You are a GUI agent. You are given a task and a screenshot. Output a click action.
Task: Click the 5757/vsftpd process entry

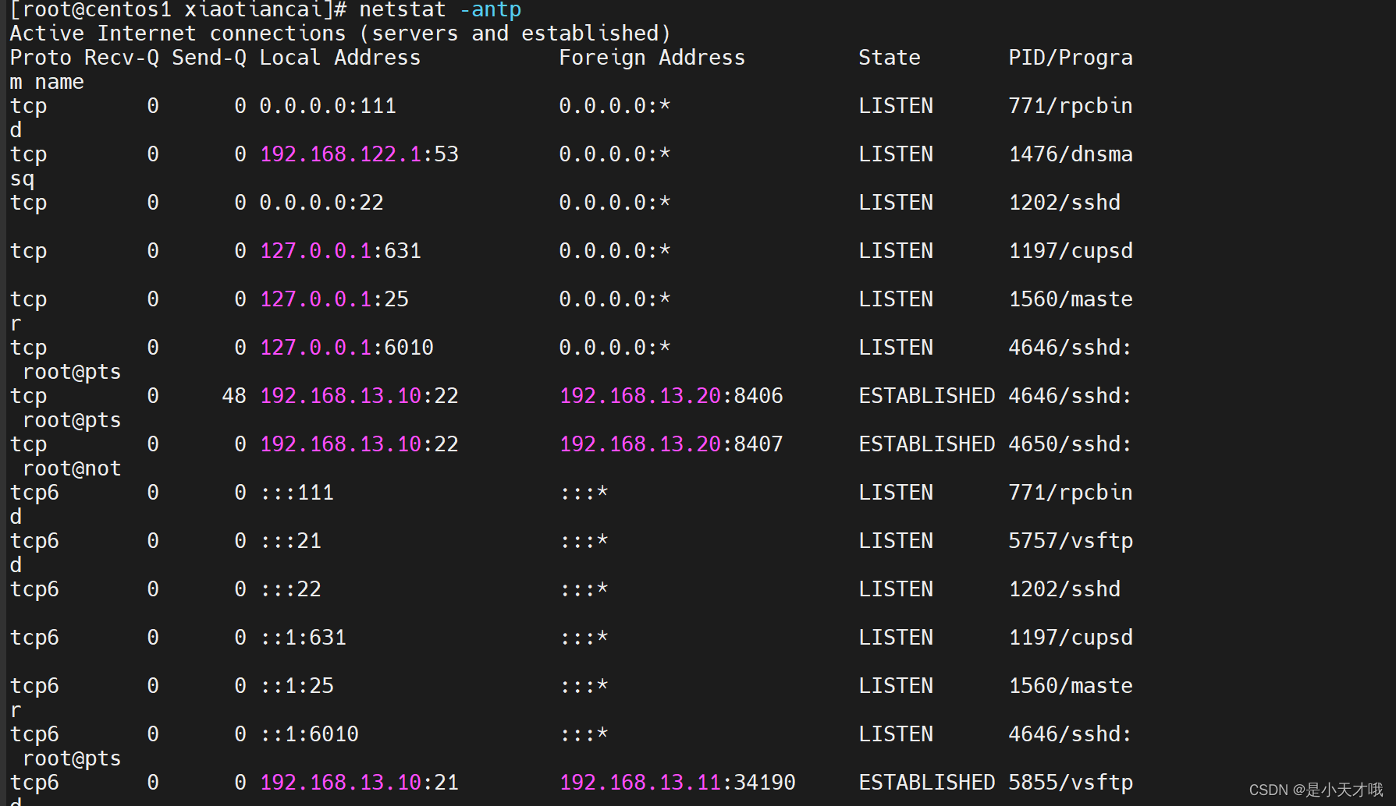(x=1070, y=540)
